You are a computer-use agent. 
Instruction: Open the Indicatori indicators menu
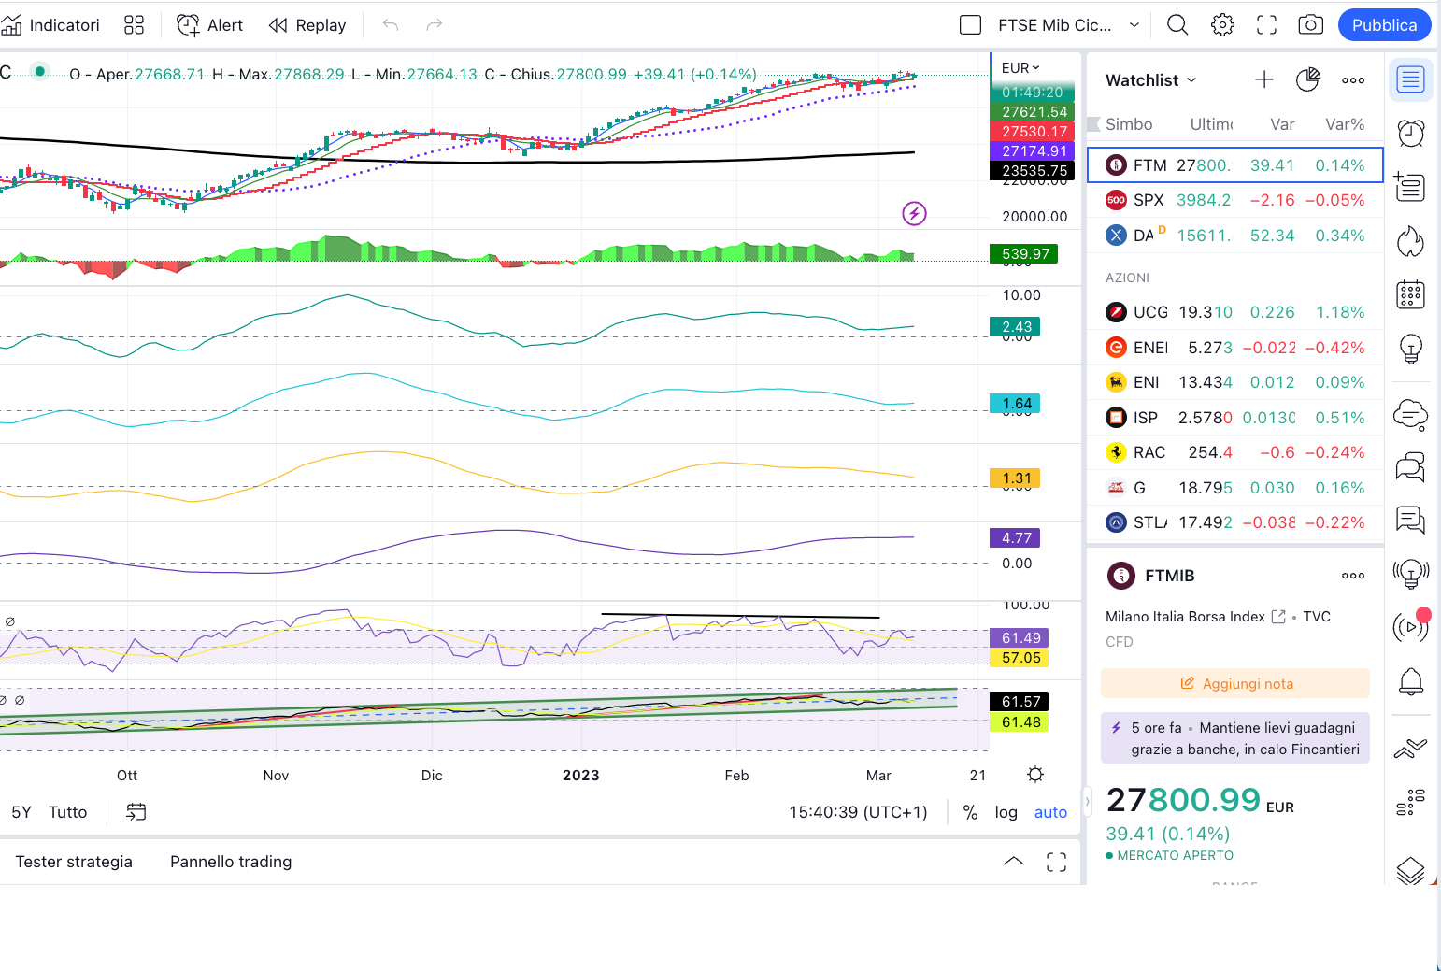pos(50,25)
